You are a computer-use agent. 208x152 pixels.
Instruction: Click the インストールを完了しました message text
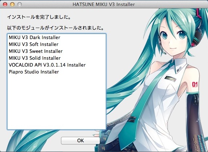coord(39,17)
